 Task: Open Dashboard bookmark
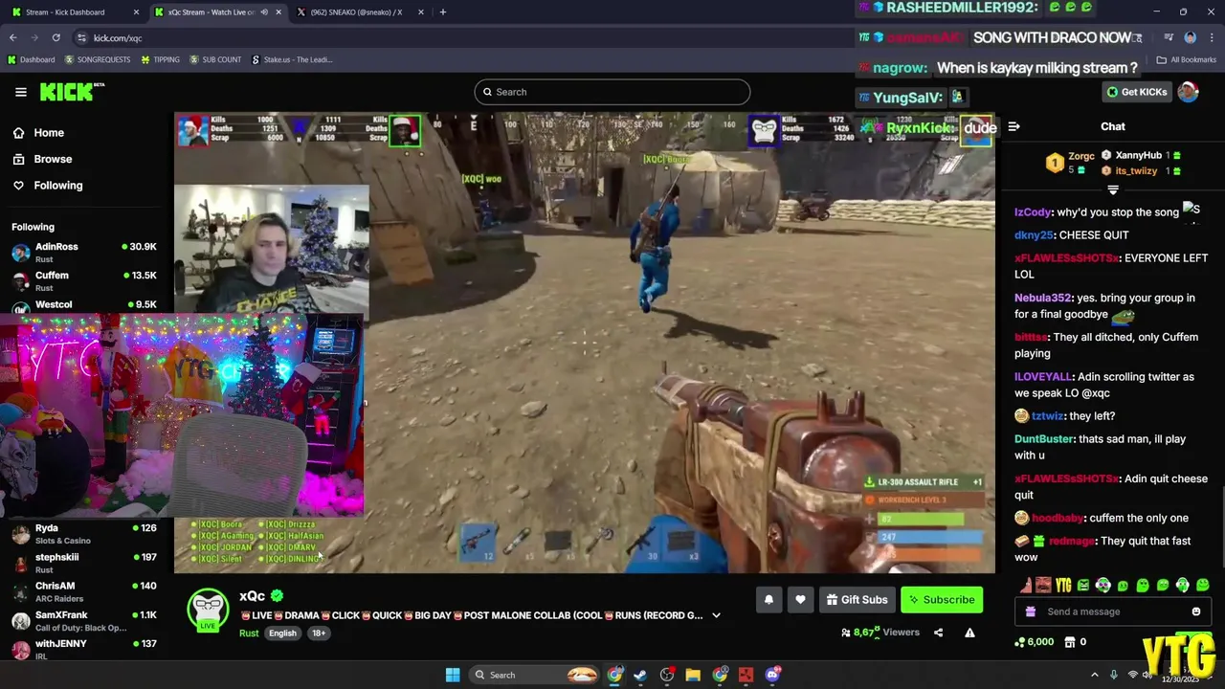(x=31, y=59)
